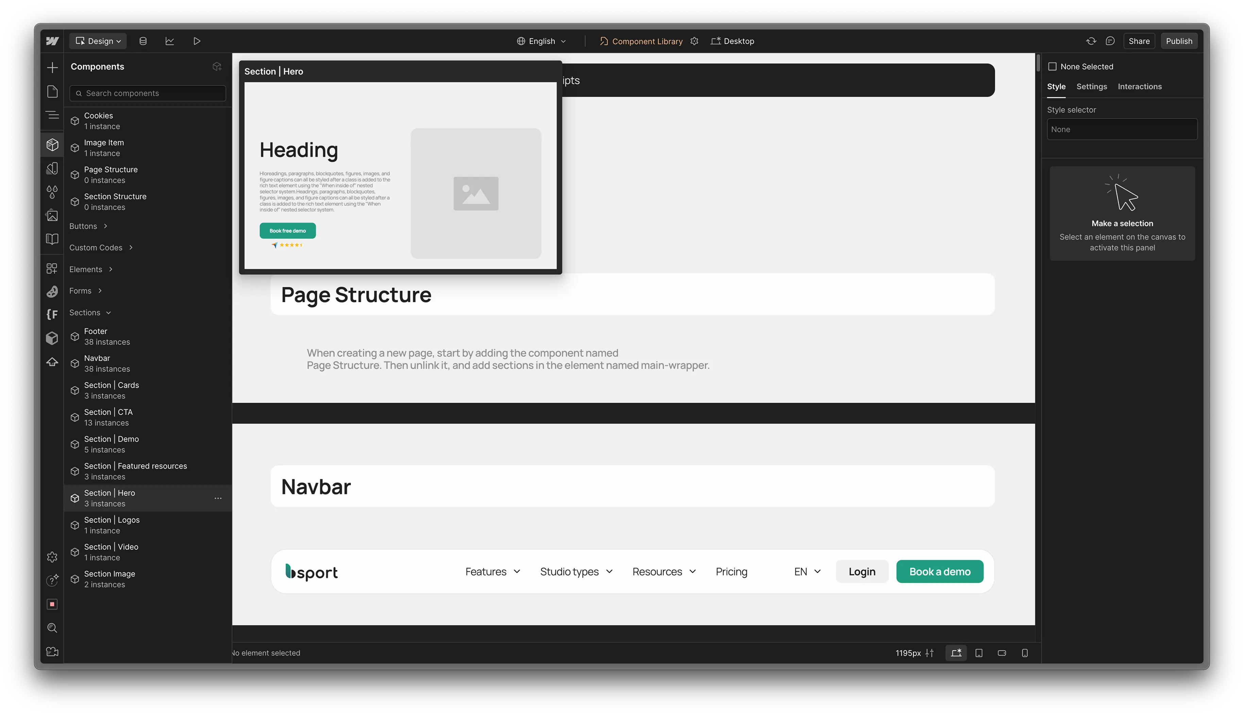Open the EN language dropdown in navbar
Image resolution: width=1244 pixels, height=715 pixels.
(x=807, y=572)
